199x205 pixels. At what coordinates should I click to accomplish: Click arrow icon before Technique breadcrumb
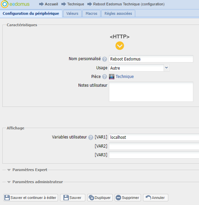(x=64, y=4)
